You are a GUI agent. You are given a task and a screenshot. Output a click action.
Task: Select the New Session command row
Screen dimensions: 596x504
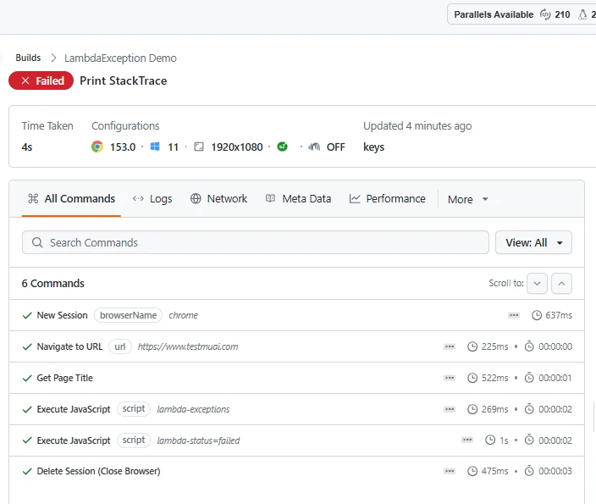(296, 315)
